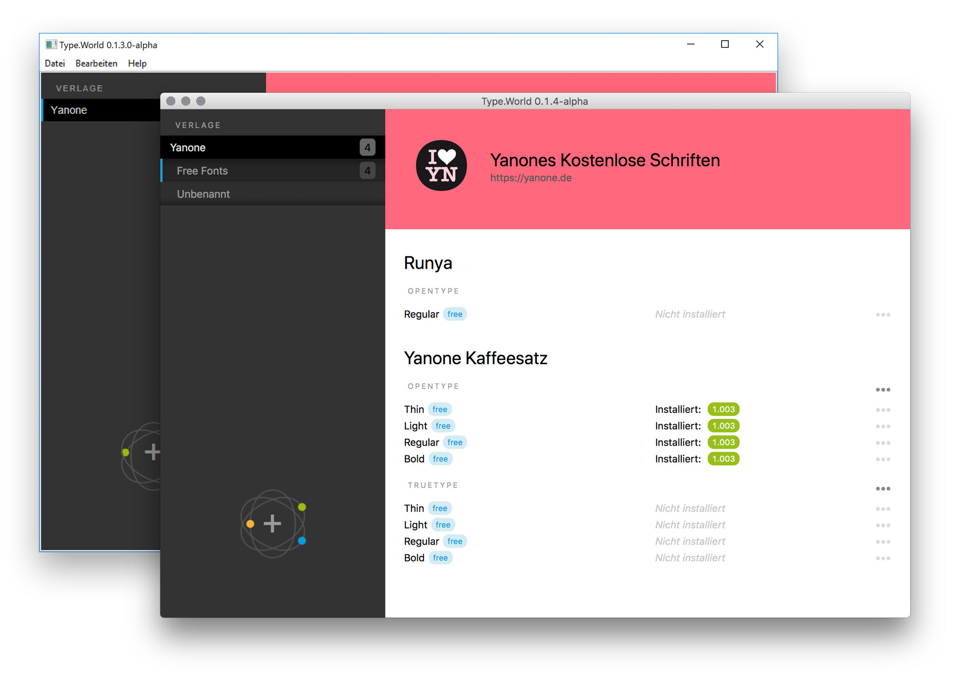The width and height of the screenshot is (955, 674).
Task: Open the options dots for Kaffeesatz OpenType section
Action: pyautogui.click(x=883, y=390)
